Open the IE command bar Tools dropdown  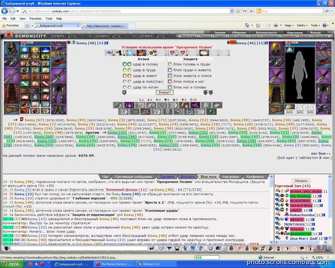(315, 26)
